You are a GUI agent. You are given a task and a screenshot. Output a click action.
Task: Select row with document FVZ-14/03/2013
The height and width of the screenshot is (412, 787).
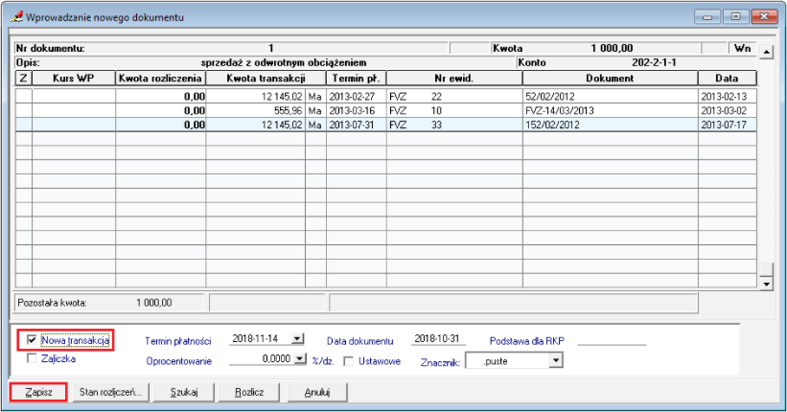(386, 110)
